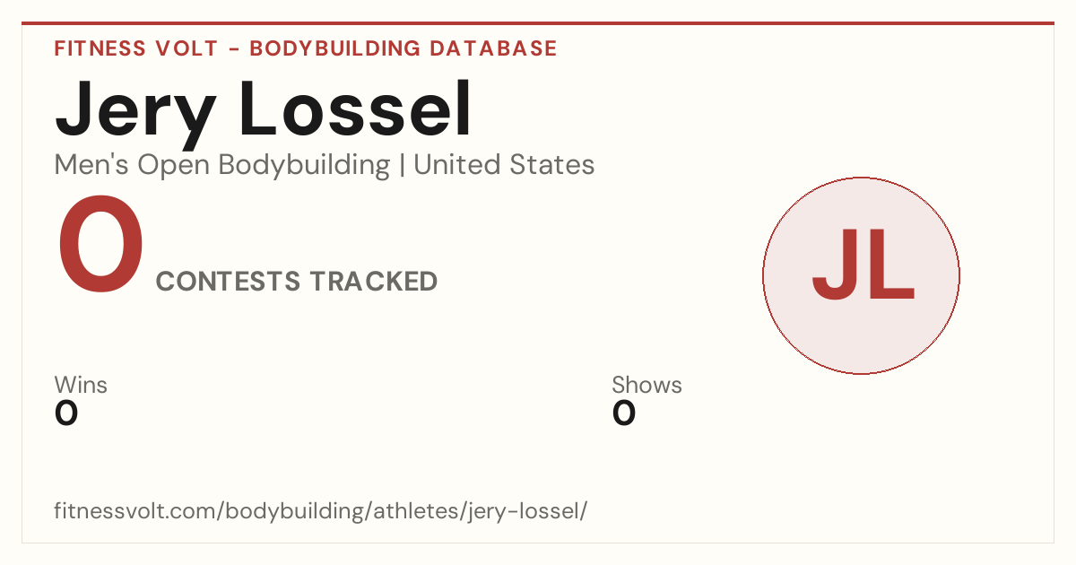Click the pipe separator before United States
Viewport: 1076px width, 565px height.
pyautogui.click(x=403, y=166)
